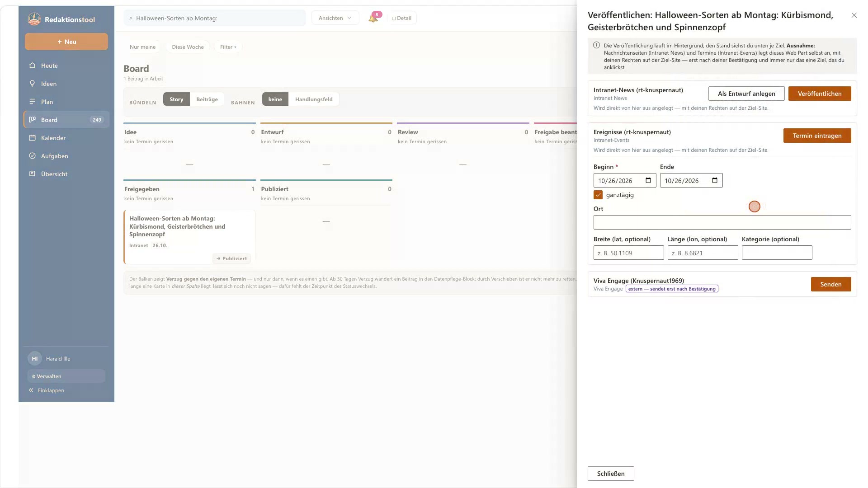Move card via Publiziert arrow button
This screenshot has height=488, width=868.
coord(231,258)
